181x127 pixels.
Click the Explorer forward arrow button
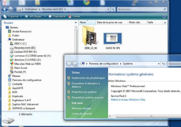pyautogui.click(x=11, y=9)
